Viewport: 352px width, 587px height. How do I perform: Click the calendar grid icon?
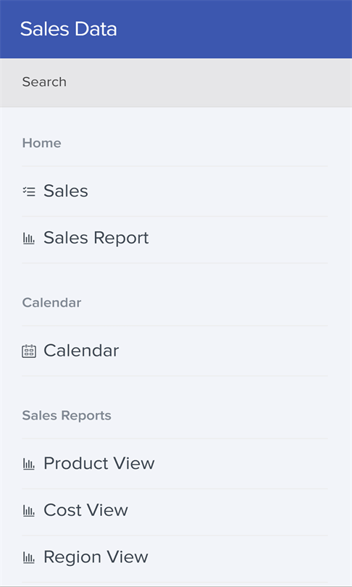pyautogui.click(x=29, y=351)
